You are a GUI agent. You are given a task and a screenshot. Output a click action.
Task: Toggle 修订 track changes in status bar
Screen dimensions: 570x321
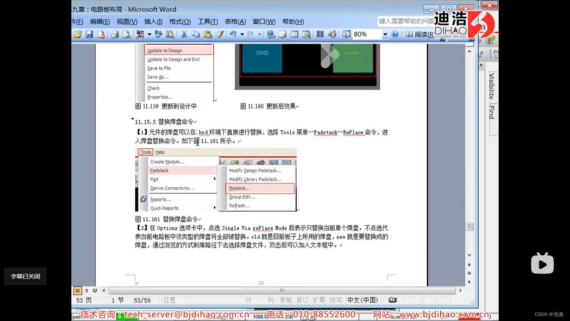pyautogui.click(x=302, y=300)
